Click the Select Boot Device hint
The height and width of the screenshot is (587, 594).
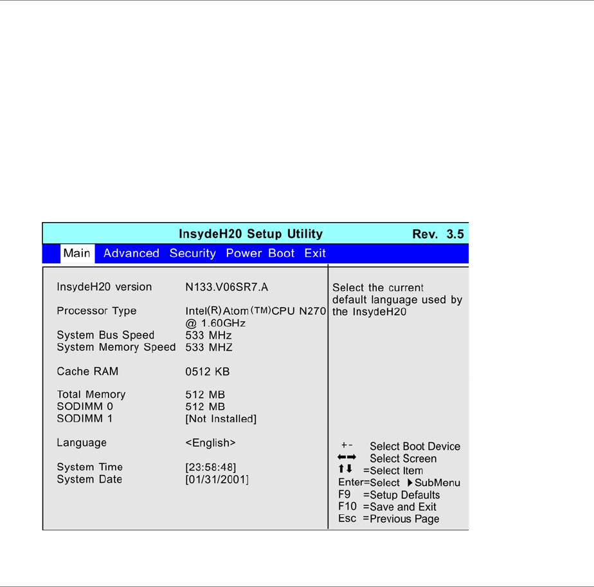point(415,446)
